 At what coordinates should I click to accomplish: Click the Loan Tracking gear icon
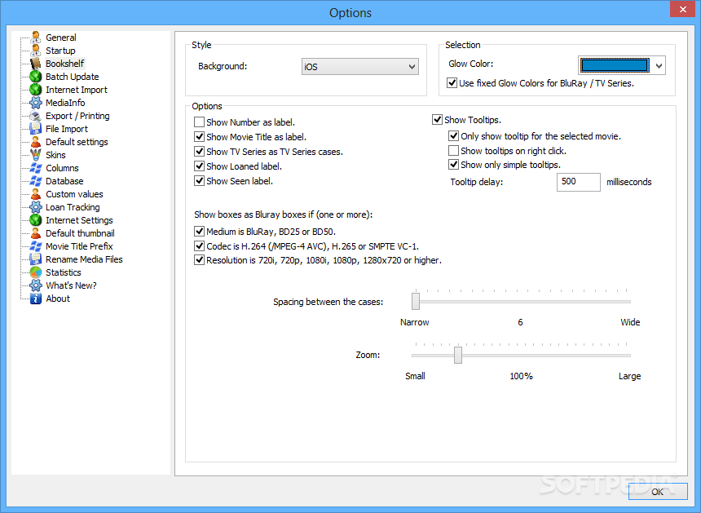(x=36, y=207)
